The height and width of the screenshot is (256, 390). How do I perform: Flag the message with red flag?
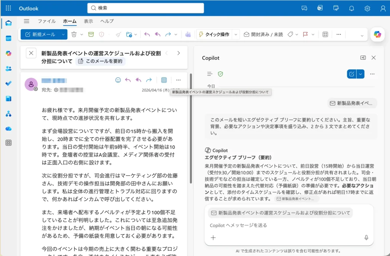(305, 34)
